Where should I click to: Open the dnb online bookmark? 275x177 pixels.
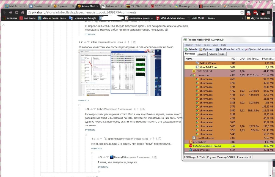28,18
